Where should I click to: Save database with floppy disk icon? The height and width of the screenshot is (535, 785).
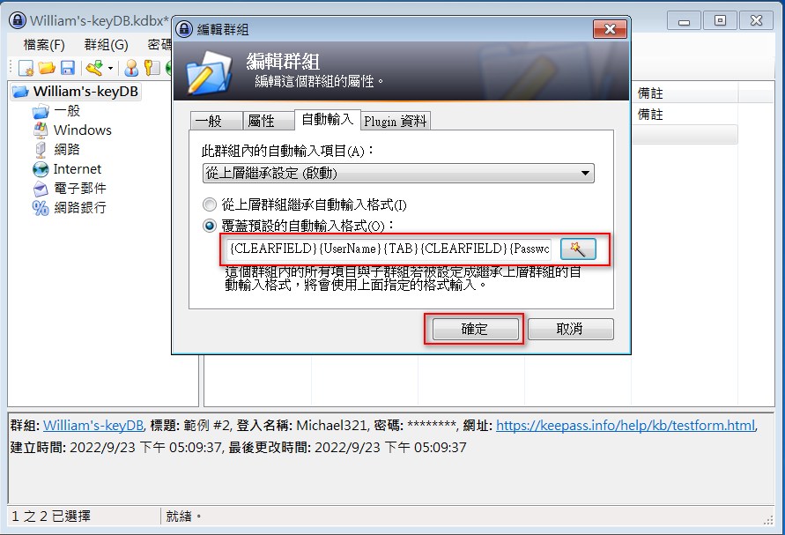tap(68, 68)
